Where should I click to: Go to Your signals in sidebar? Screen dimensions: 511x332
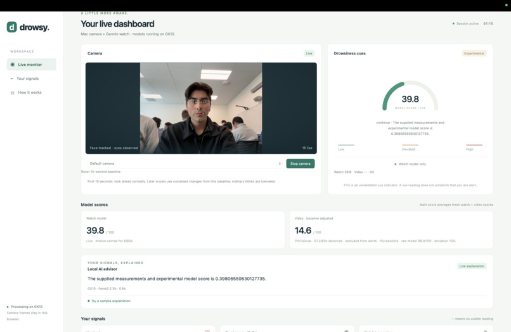28,79
